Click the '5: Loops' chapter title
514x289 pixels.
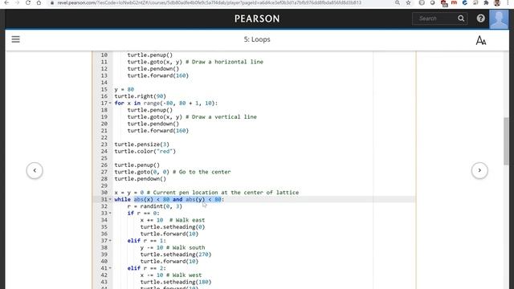tap(257, 39)
